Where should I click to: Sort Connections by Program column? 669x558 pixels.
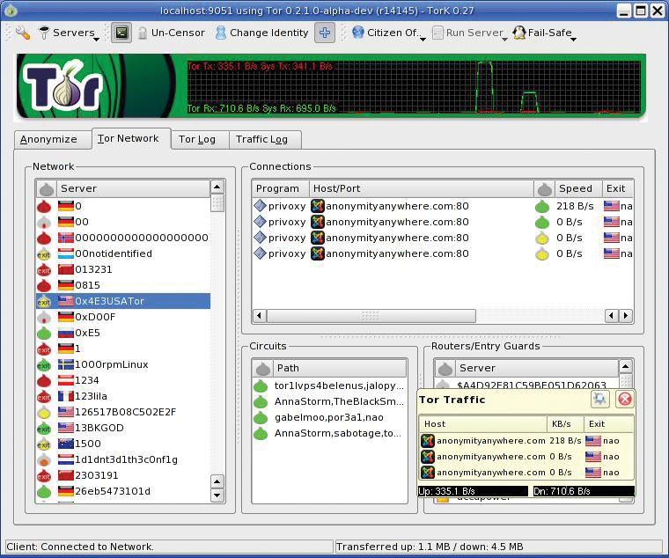281,188
